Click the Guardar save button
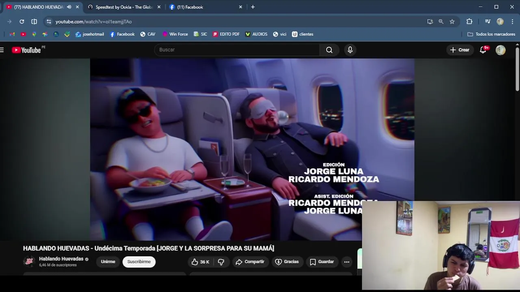The image size is (520, 292). click(322, 262)
